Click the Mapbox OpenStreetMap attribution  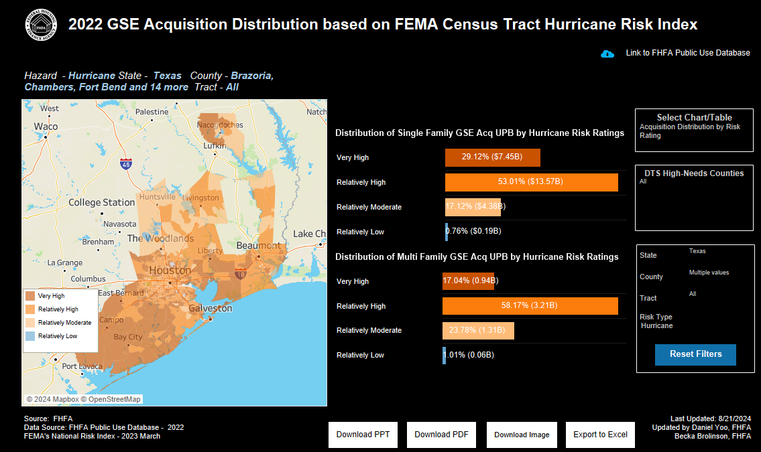click(83, 399)
